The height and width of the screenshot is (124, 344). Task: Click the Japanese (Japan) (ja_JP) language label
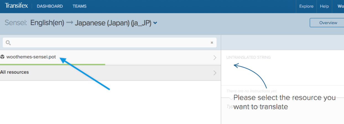coord(113,23)
